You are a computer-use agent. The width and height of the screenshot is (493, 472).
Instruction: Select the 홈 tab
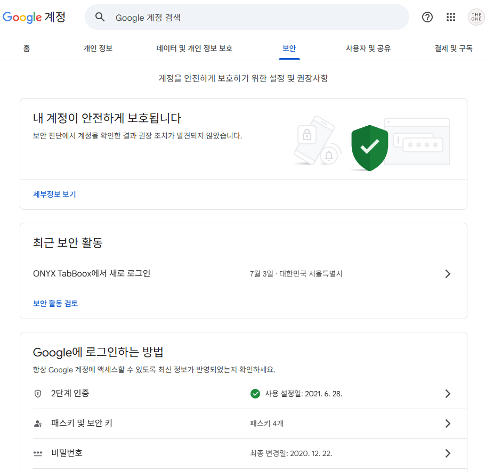[26, 48]
